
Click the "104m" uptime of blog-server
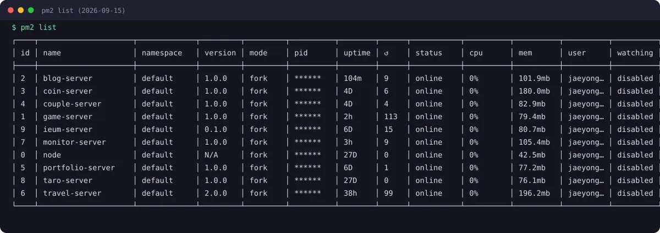click(353, 79)
